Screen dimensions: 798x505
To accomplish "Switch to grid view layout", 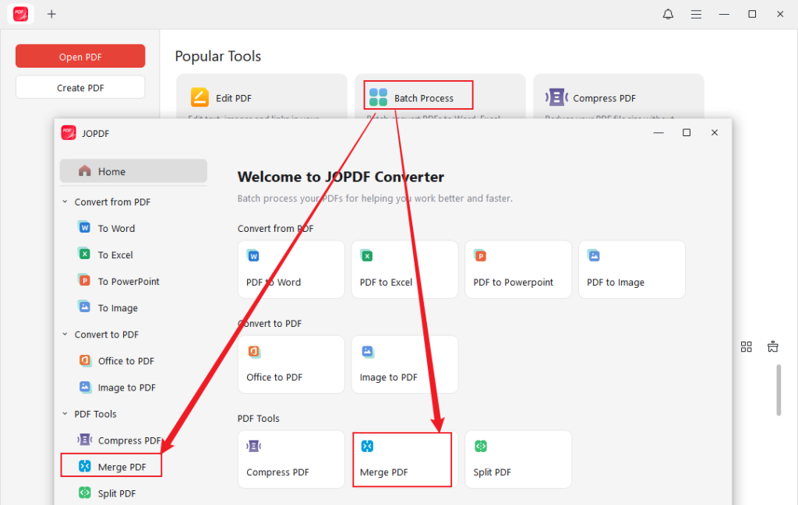I will 746,347.
